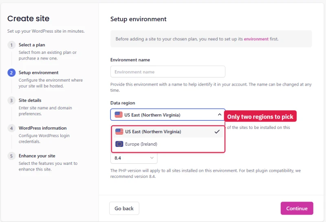Click the US flag in the Data region field

point(119,115)
